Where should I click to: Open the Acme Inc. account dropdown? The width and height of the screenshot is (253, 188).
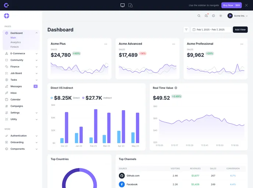pyautogui.click(x=238, y=16)
